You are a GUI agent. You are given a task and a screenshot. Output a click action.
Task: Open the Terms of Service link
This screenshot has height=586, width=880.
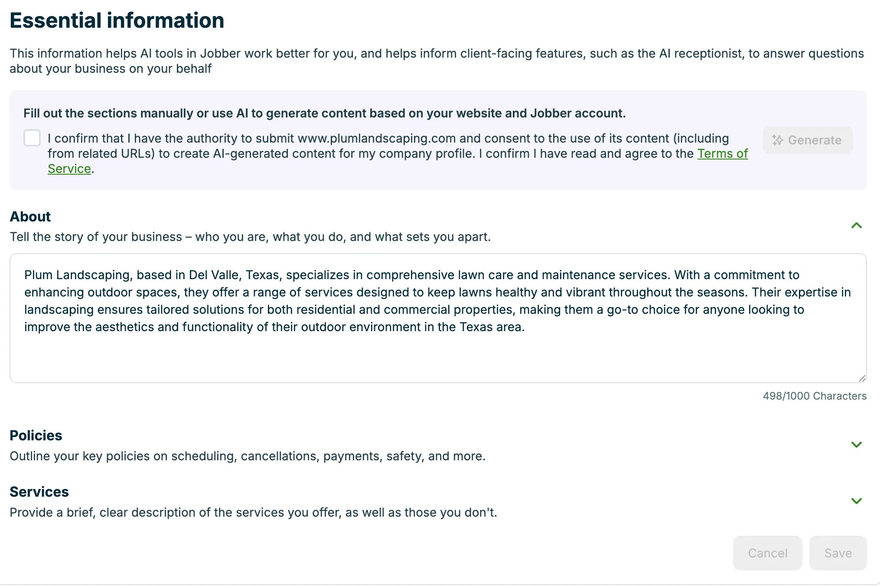click(723, 153)
